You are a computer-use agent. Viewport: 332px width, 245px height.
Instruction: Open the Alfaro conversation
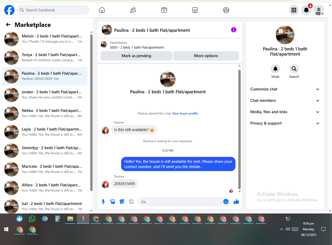(x=45, y=188)
